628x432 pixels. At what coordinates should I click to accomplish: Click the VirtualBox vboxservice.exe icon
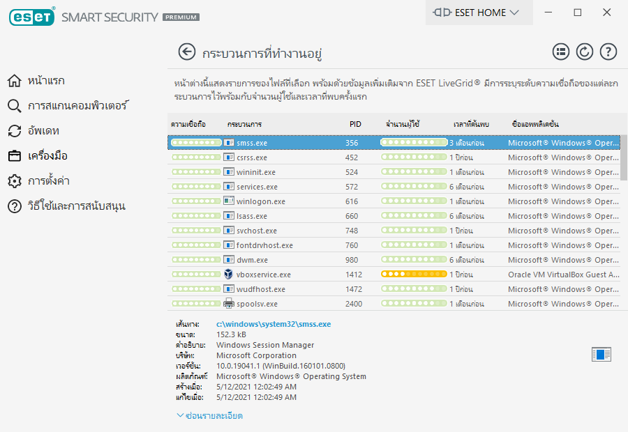pos(229,274)
